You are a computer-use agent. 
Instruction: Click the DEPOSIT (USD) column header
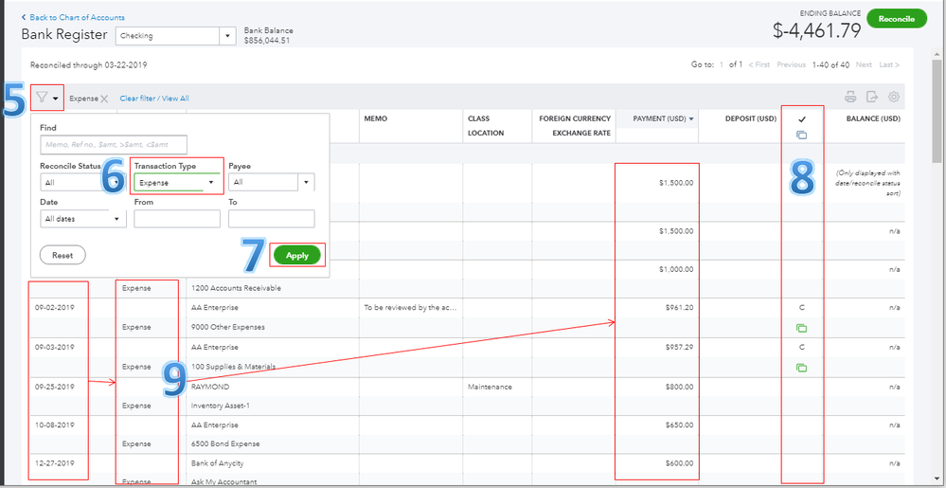(x=751, y=118)
